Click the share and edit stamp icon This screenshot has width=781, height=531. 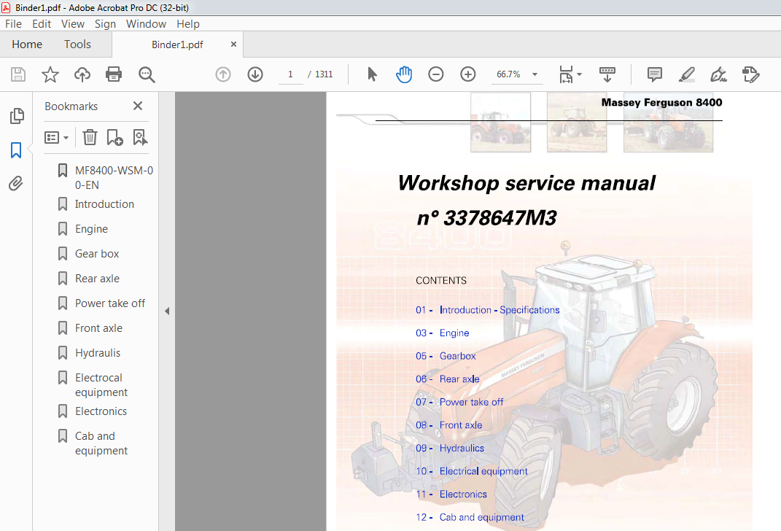click(750, 74)
